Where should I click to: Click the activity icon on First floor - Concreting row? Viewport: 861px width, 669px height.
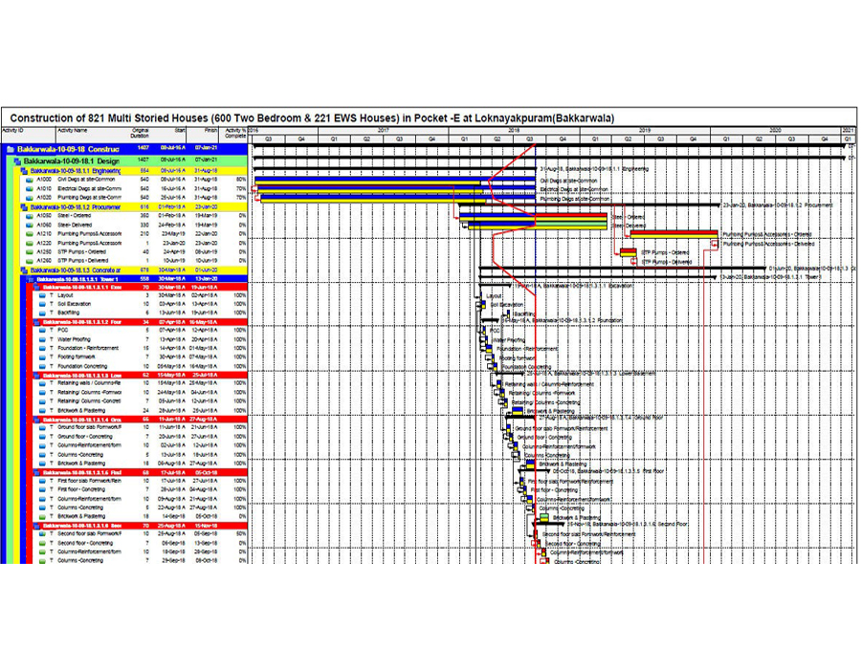click(x=43, y=489)
